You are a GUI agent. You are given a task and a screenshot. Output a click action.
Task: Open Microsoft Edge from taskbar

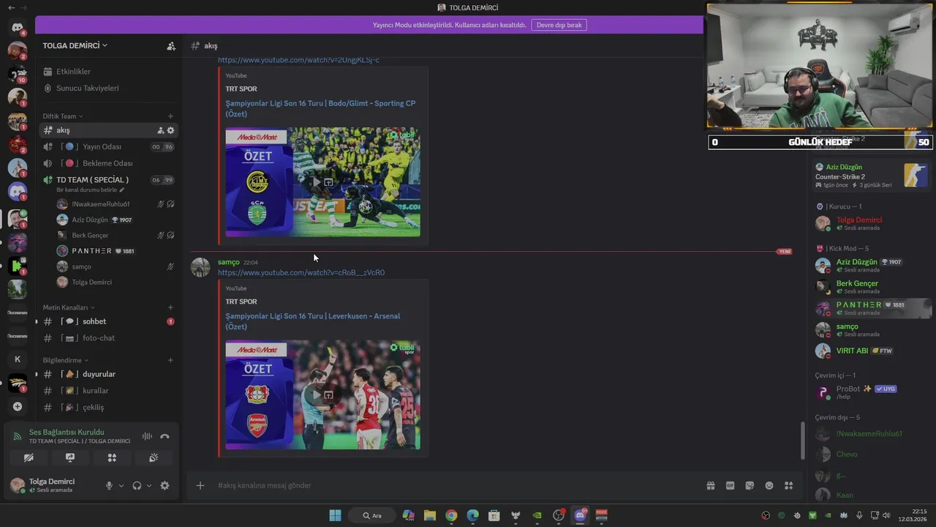tap(472, 515)
